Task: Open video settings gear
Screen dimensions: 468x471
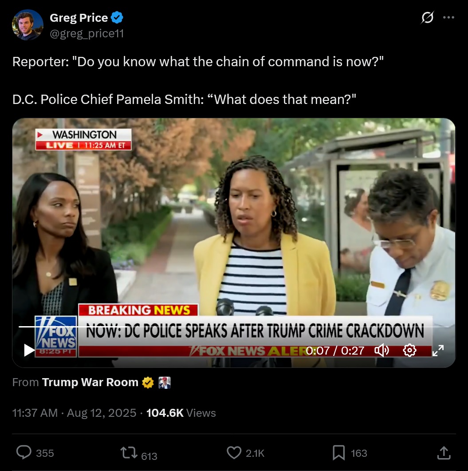Action: coord(409,350)
